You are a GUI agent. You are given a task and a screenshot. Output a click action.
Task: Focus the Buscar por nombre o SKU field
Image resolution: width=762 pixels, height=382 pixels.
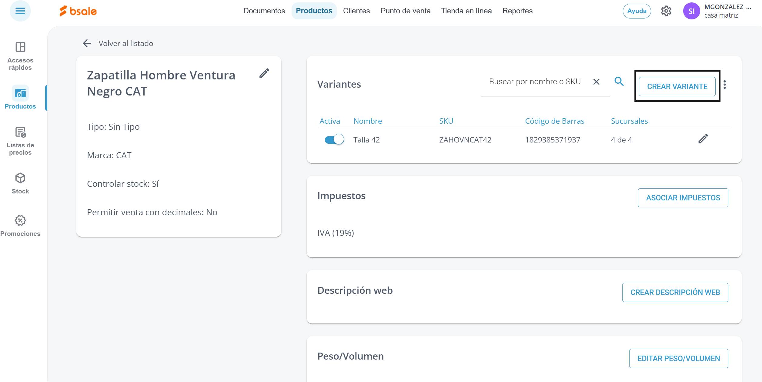(535, 82)
